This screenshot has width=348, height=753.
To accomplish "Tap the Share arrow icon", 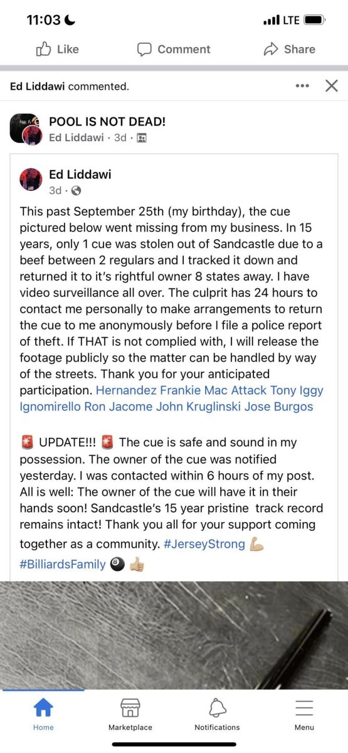I will coord(271,49).
